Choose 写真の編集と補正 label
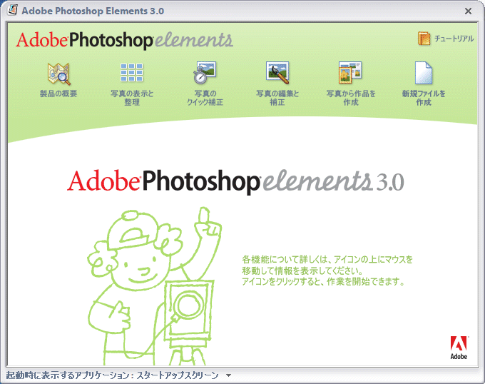Screen dimensions: 485x384 (x=277, y=98)
